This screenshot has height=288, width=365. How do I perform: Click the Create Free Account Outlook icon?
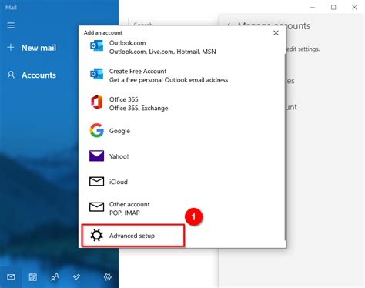coord(96,75)
